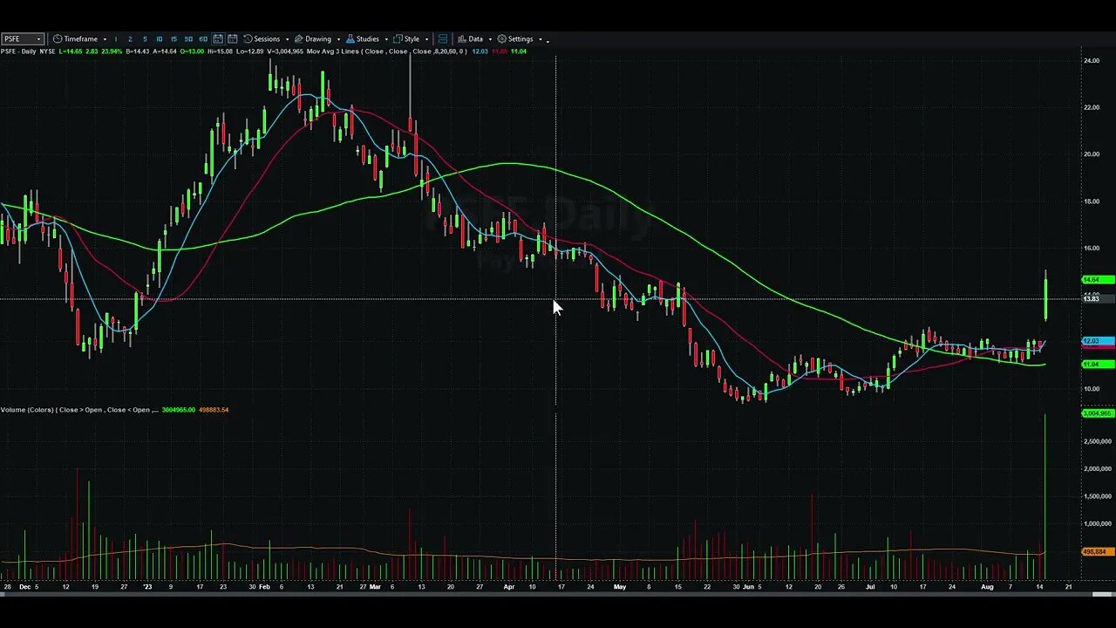Viewport: 1116px width, 628px height.
Task: Click the Studies flask icon
Action: click(350, 39)
